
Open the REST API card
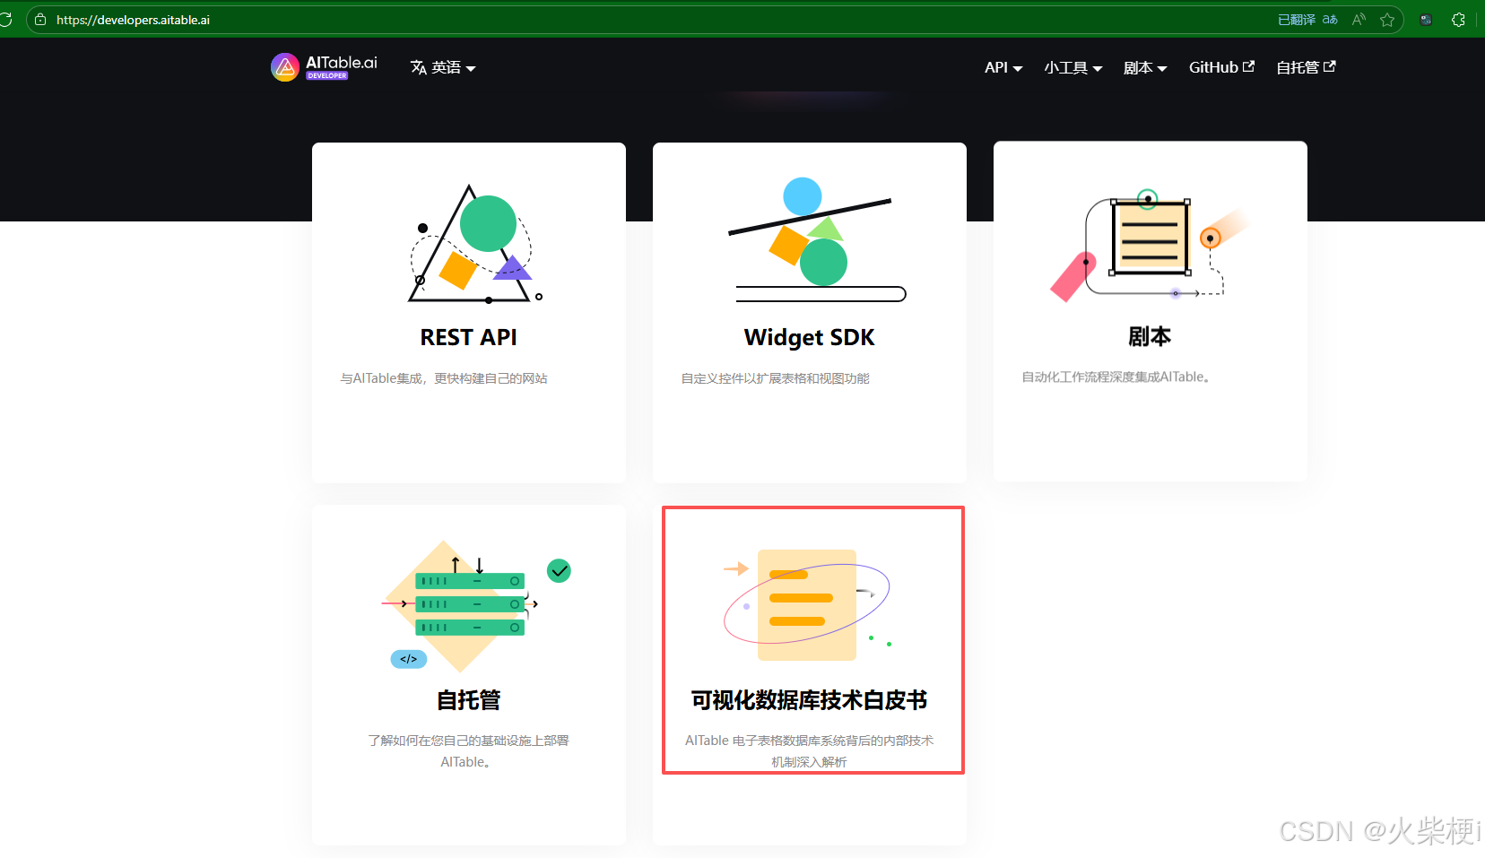(x=468, y=312)
